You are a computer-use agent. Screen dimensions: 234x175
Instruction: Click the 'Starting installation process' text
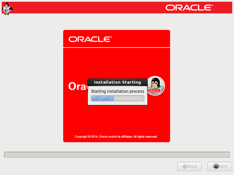click(x=118, y=91)
